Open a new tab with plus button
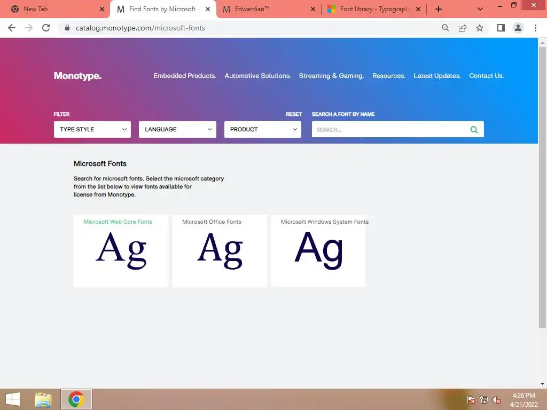This screenshot has width=547, height=410. coord(439,9)
